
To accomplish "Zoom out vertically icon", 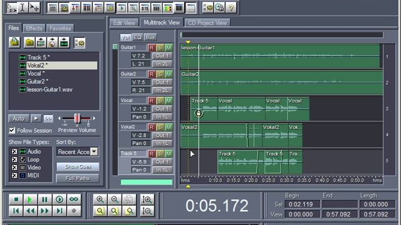I will [x=147, y=211].
